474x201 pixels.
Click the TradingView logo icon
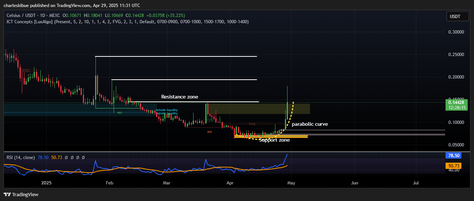pos(7,194)
